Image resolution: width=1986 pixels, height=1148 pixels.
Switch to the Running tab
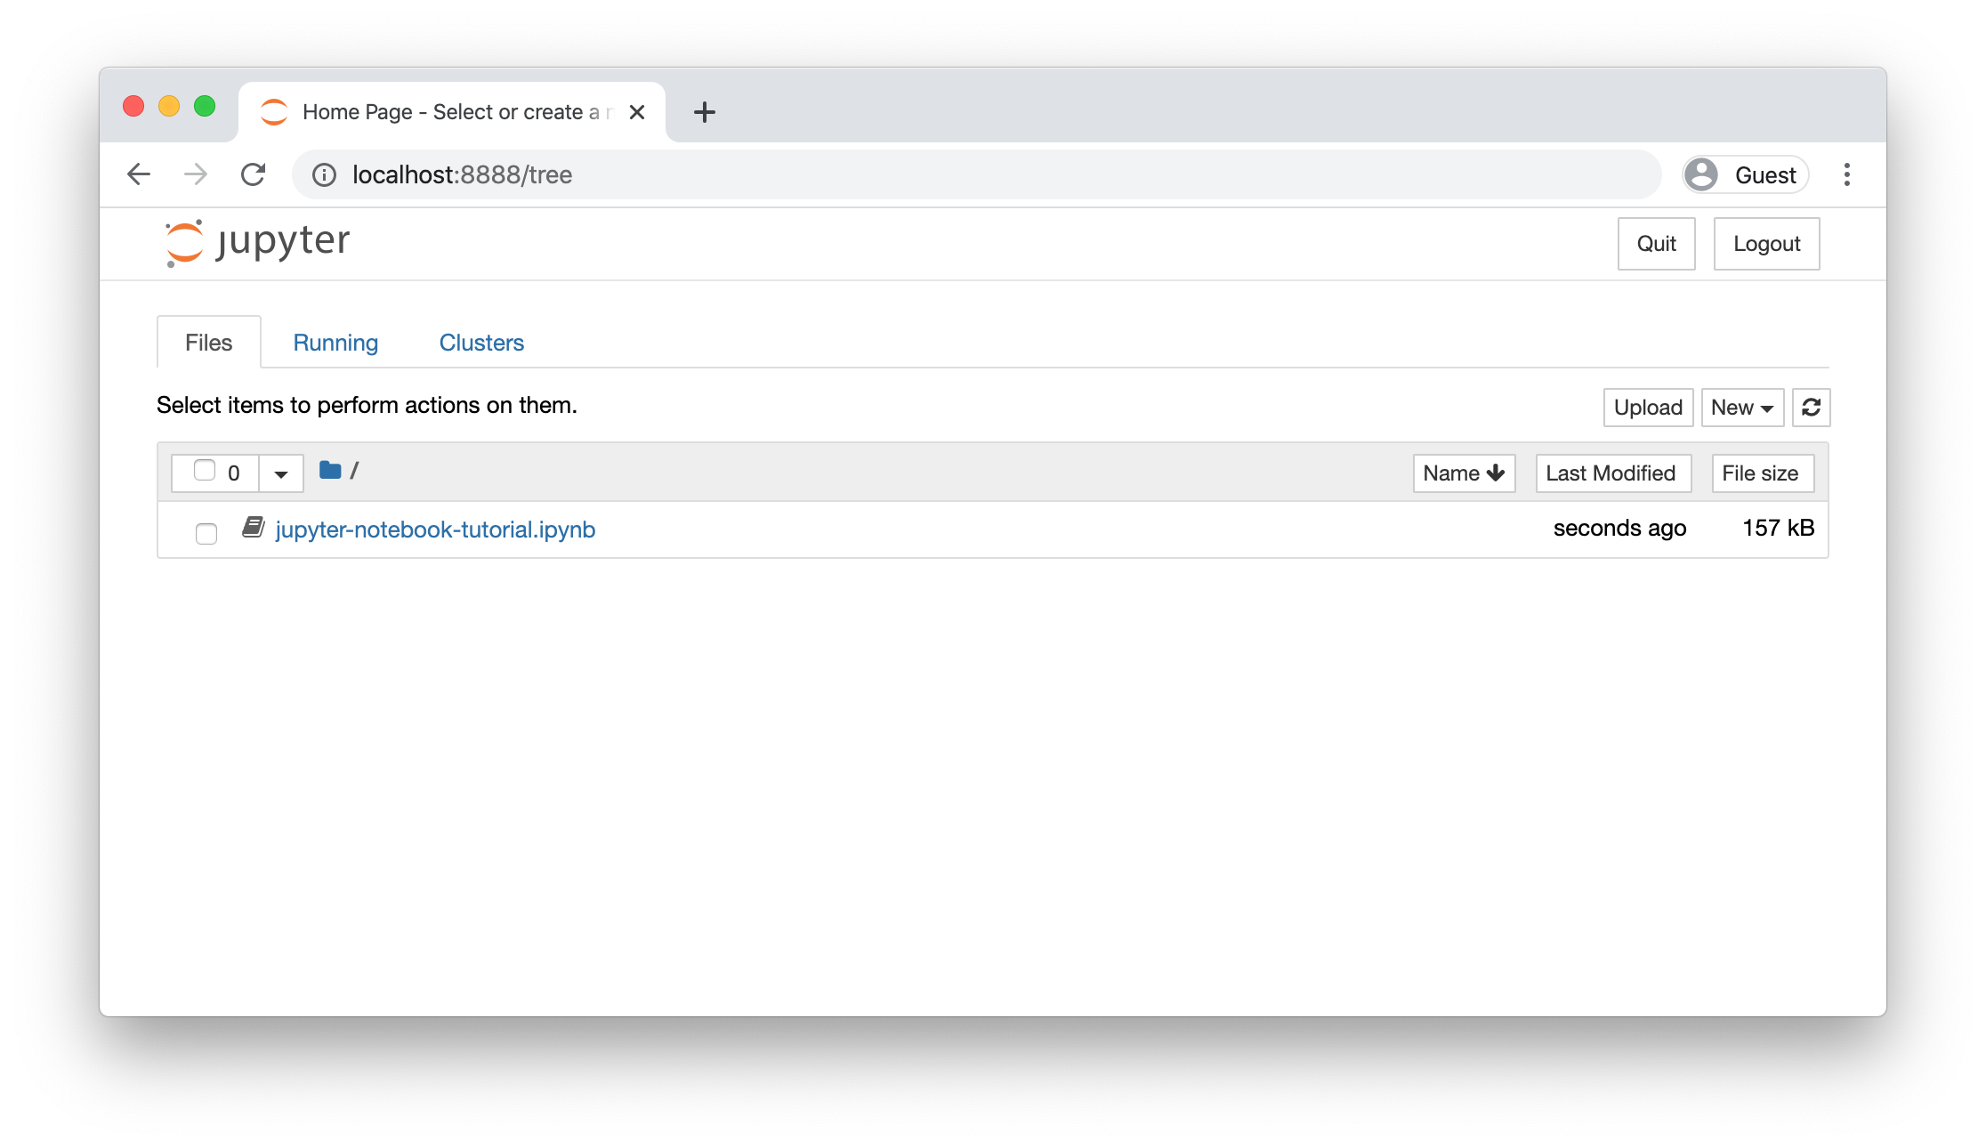[336, 342]
